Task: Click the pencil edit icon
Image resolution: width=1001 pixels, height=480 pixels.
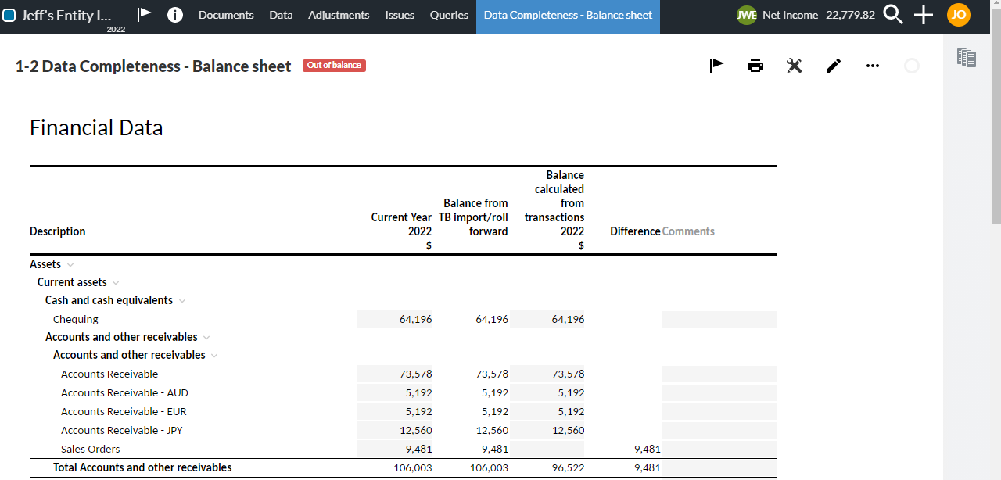Action: point(834,66)
